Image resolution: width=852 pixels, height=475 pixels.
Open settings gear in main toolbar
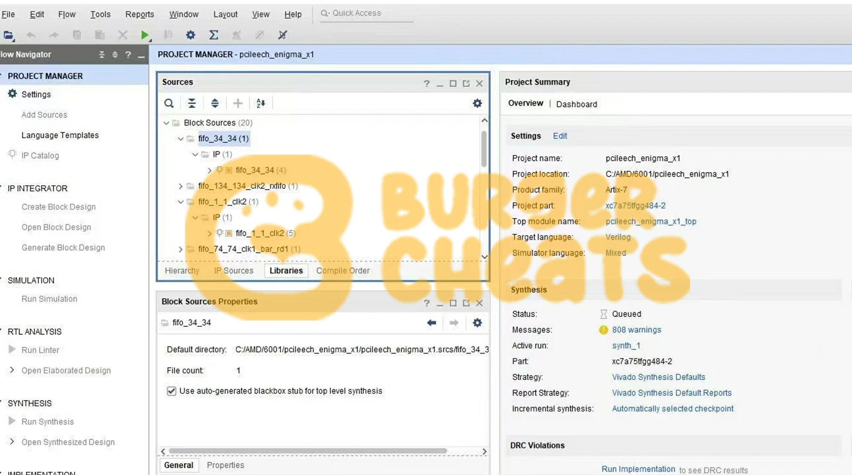tap(190, 35)
